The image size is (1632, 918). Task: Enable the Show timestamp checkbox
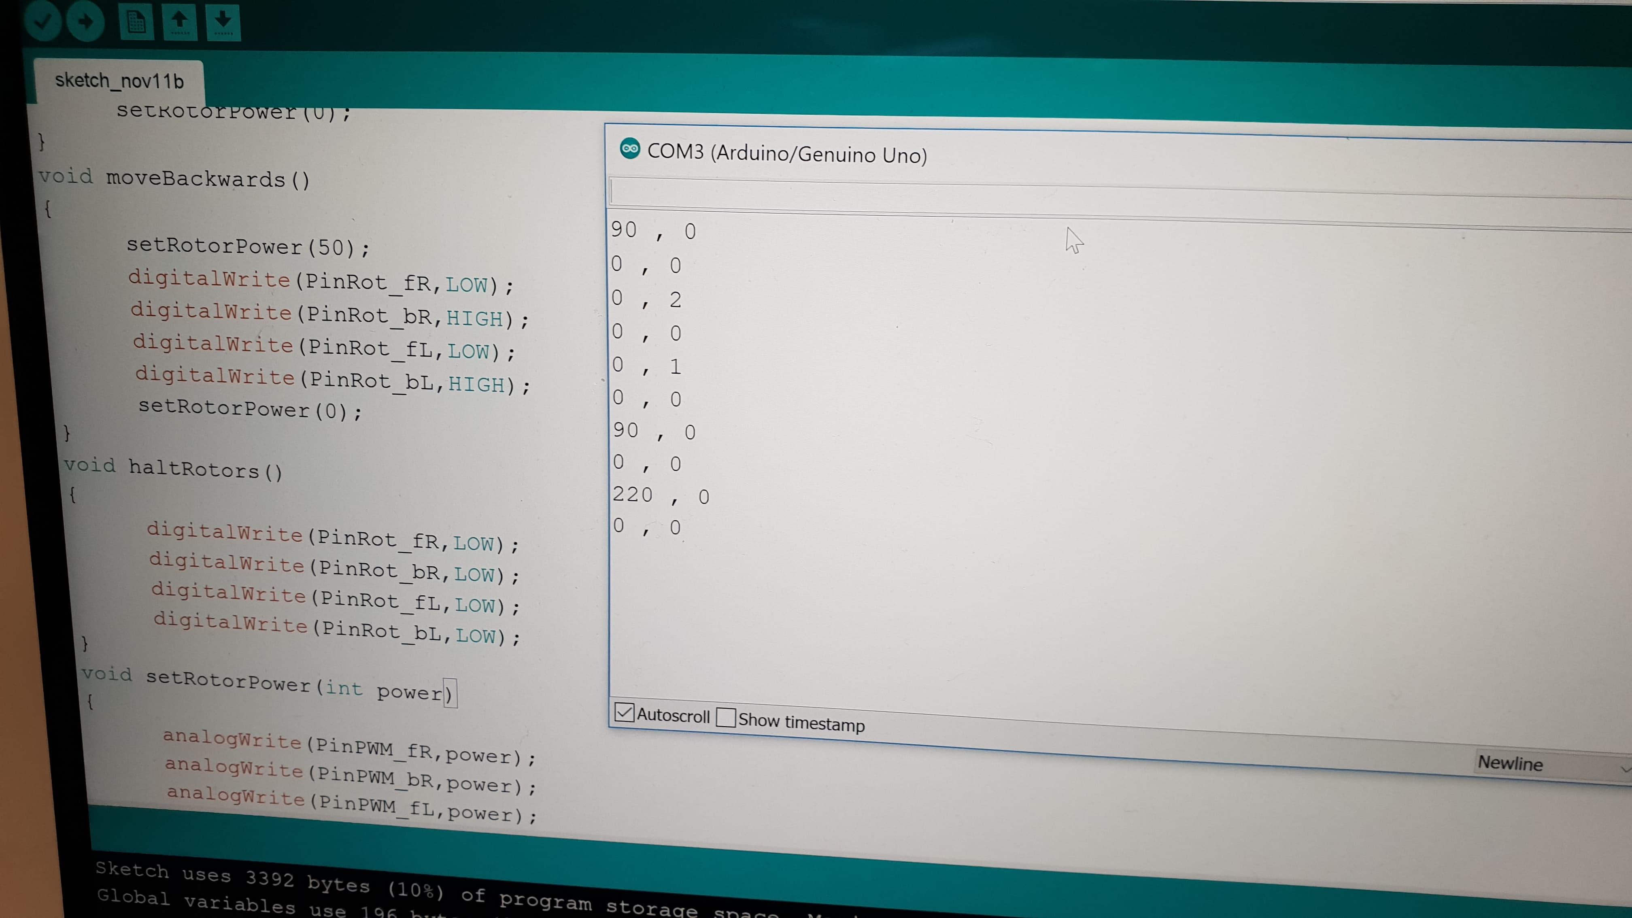point(726,718)
